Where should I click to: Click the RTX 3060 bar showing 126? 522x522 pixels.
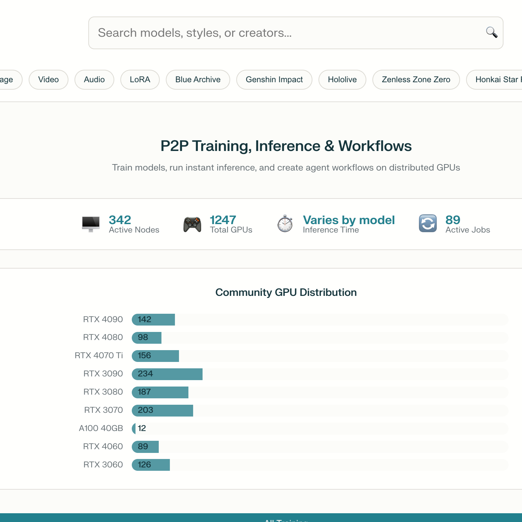click(x=151, y=465)
